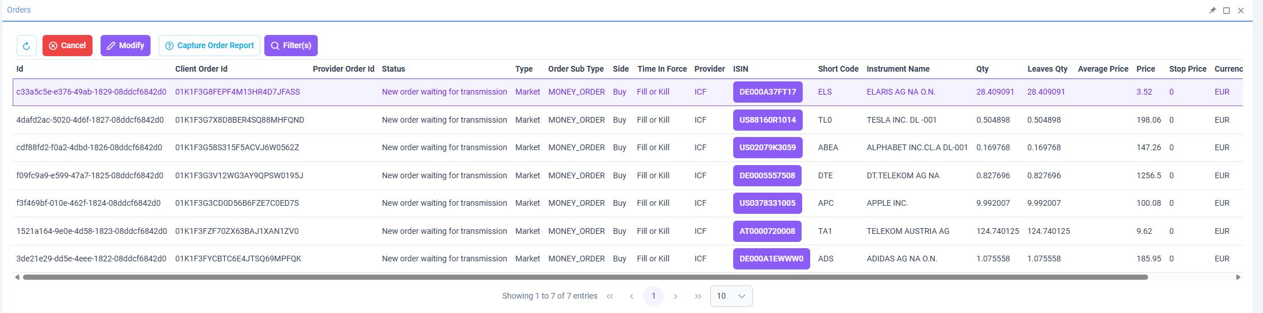This screenshot has width=1263, height=313.
Task: Select order id f09fc9a9-e599-47a7-1825-08ddcf6842d0
Action: click(90, 175)
